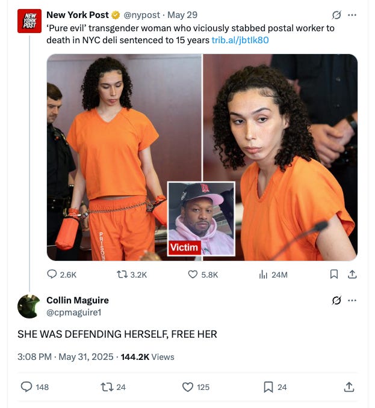Repost the New York Post tweet
The image size is (375, 408).
[132, 275]
